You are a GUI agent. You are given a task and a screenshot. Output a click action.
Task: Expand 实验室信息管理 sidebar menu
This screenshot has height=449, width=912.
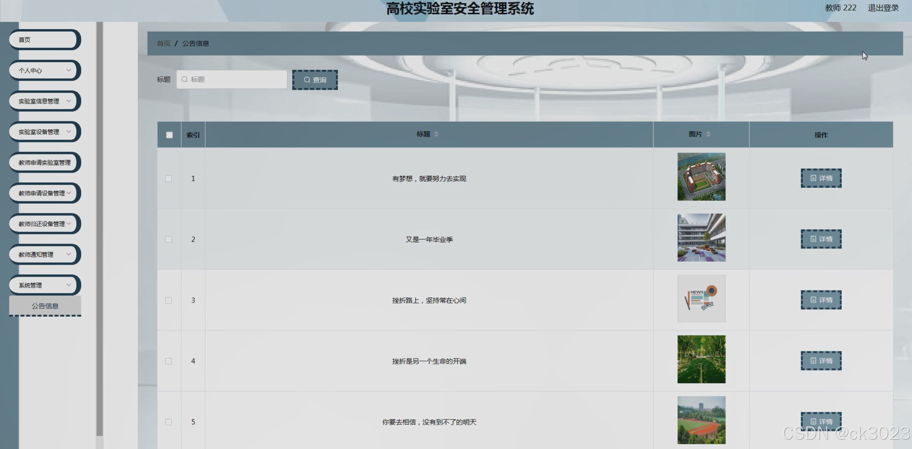(x=44, y=101)
